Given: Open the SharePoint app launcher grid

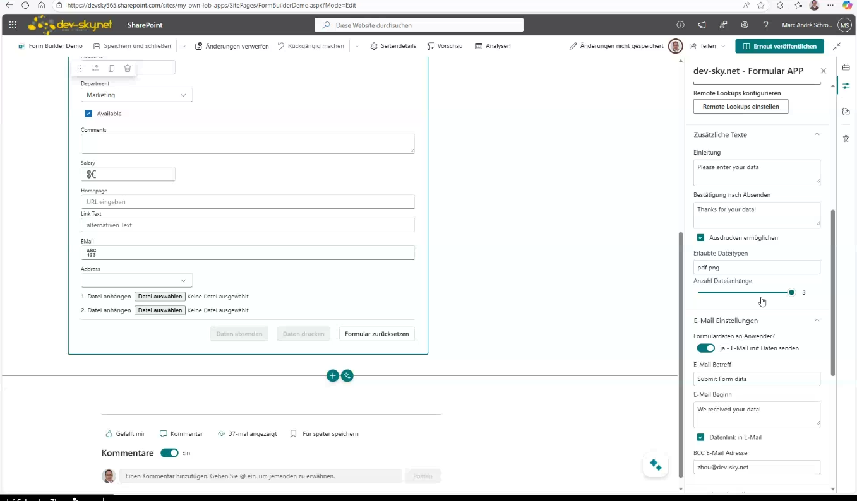Looking at the screenshot, I should click(x=13, y=25).
